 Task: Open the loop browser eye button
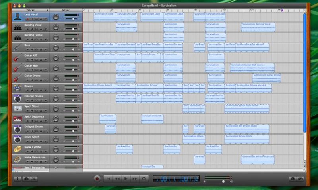click(x=26, y=179)
